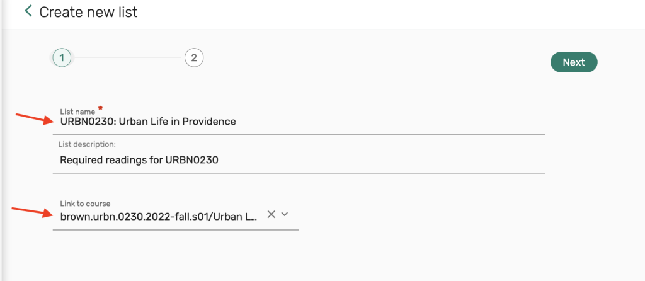Click the red required asterisk by List name
The height and width of the screenshot is (281, 645).
tap(100, 109)
